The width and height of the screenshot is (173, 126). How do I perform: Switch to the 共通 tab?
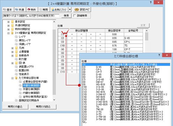[x=20, y=10]
